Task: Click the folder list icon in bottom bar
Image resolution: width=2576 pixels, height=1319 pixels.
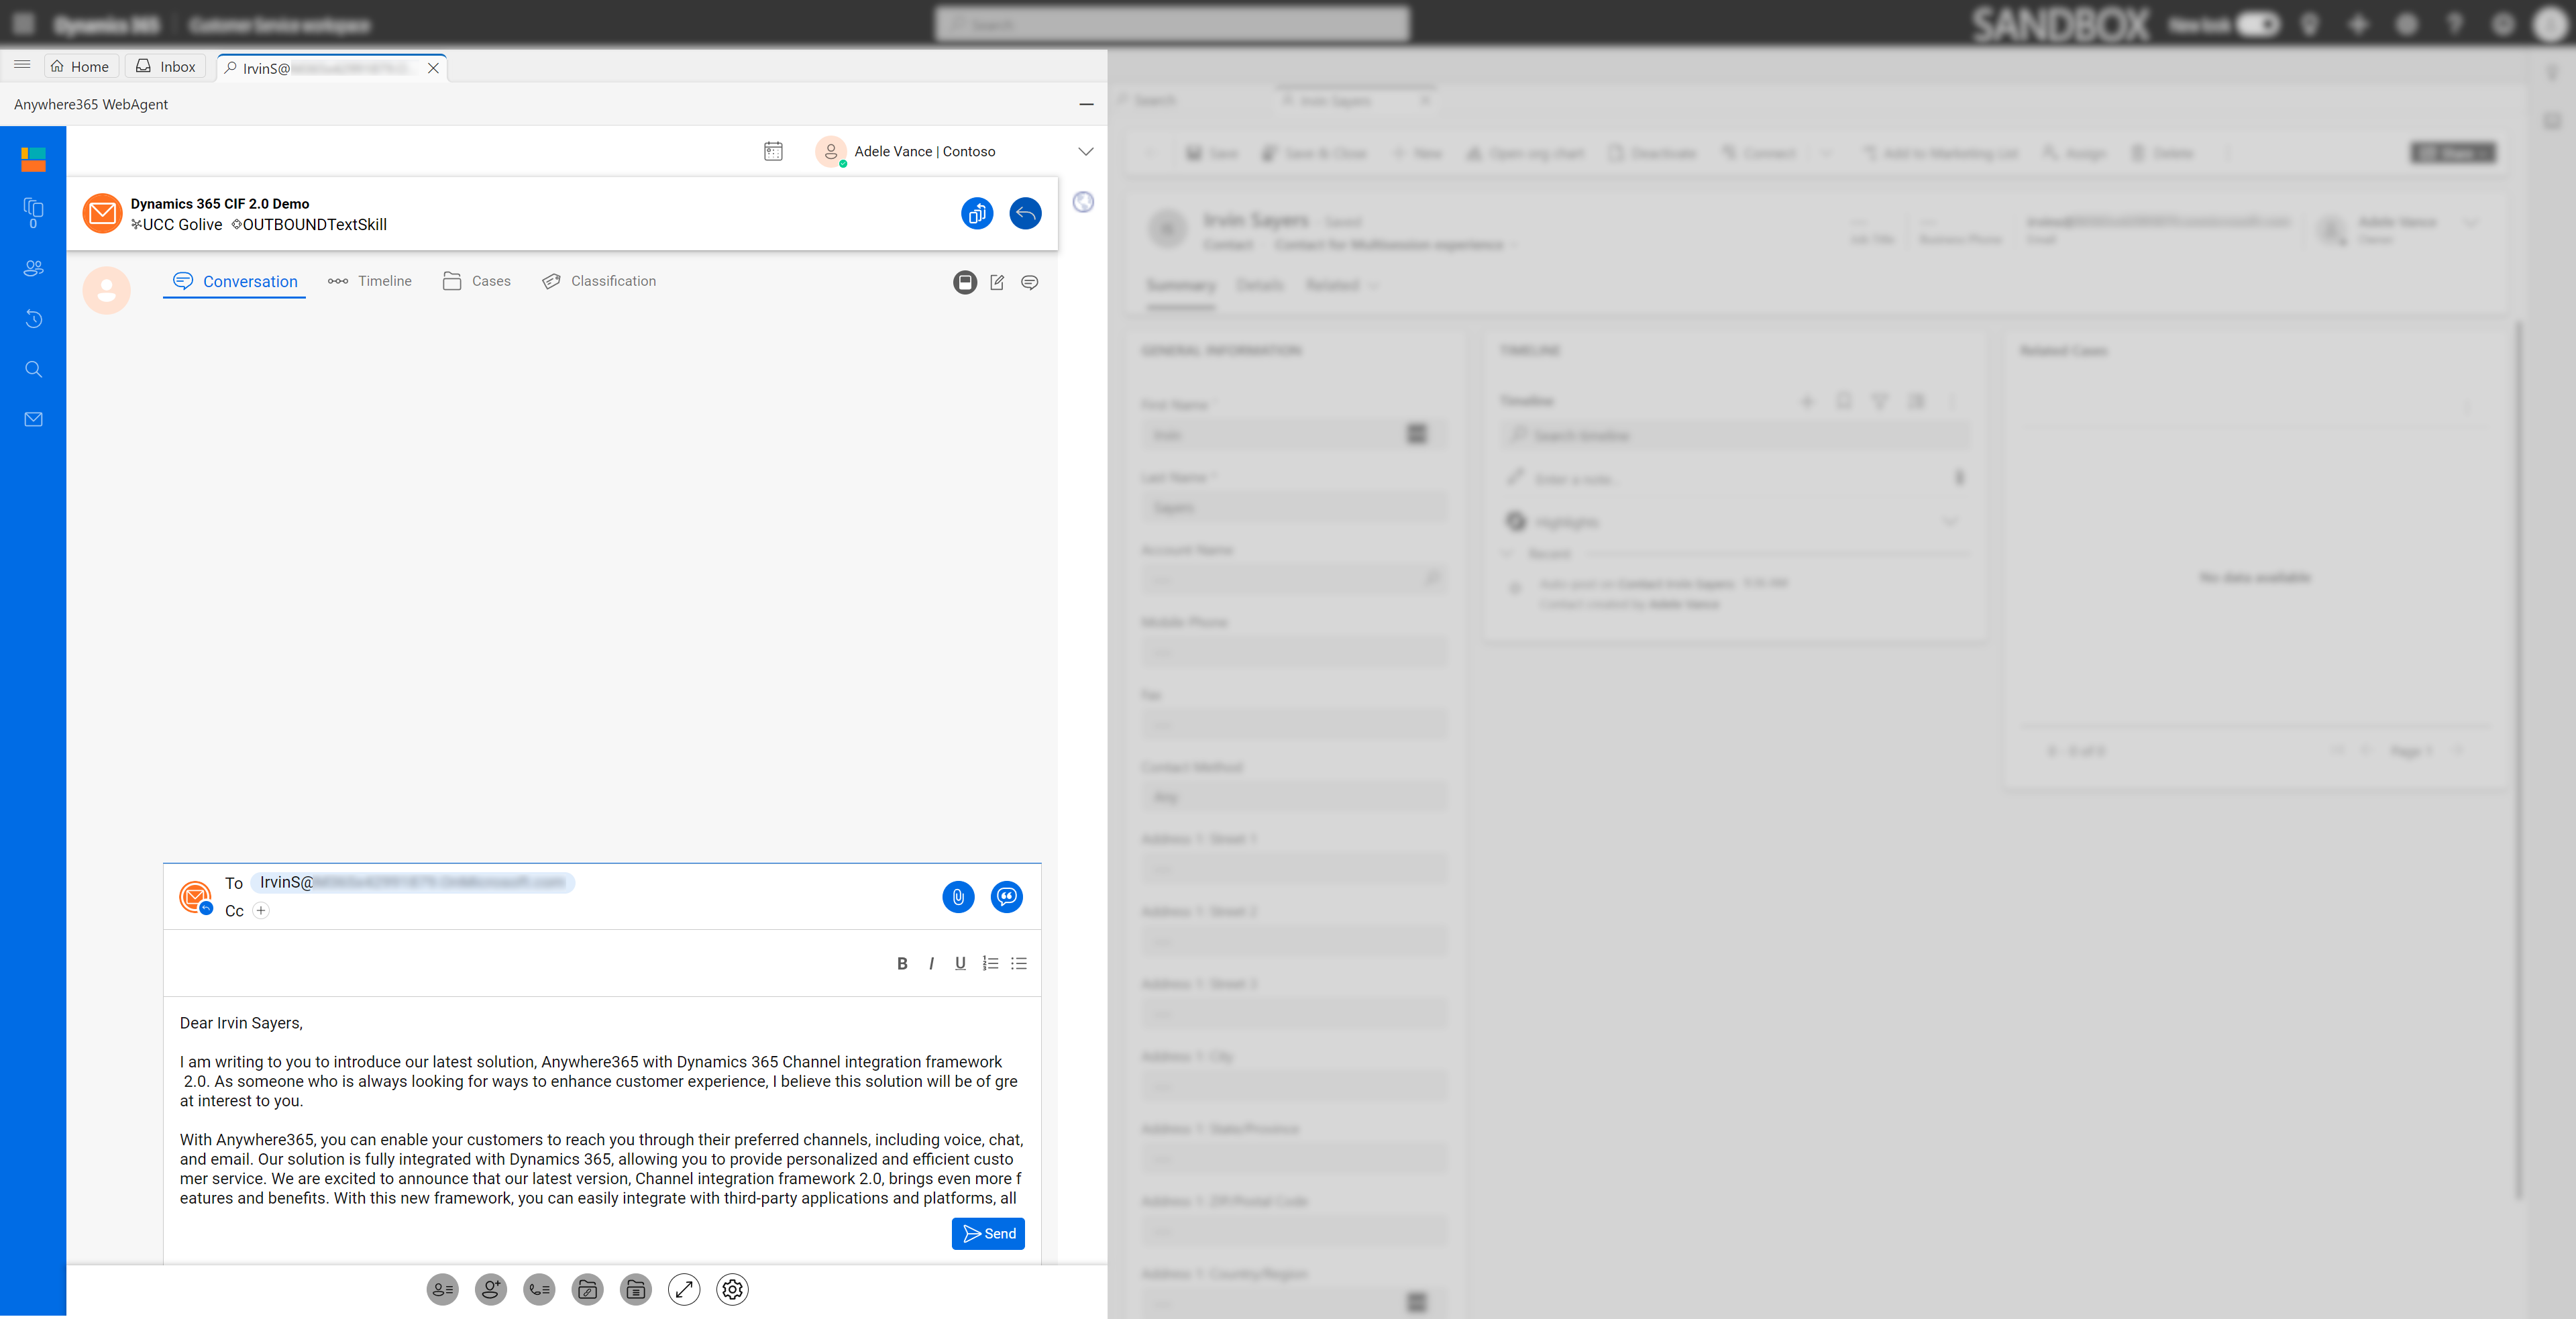Action: tap(635, 1289)
